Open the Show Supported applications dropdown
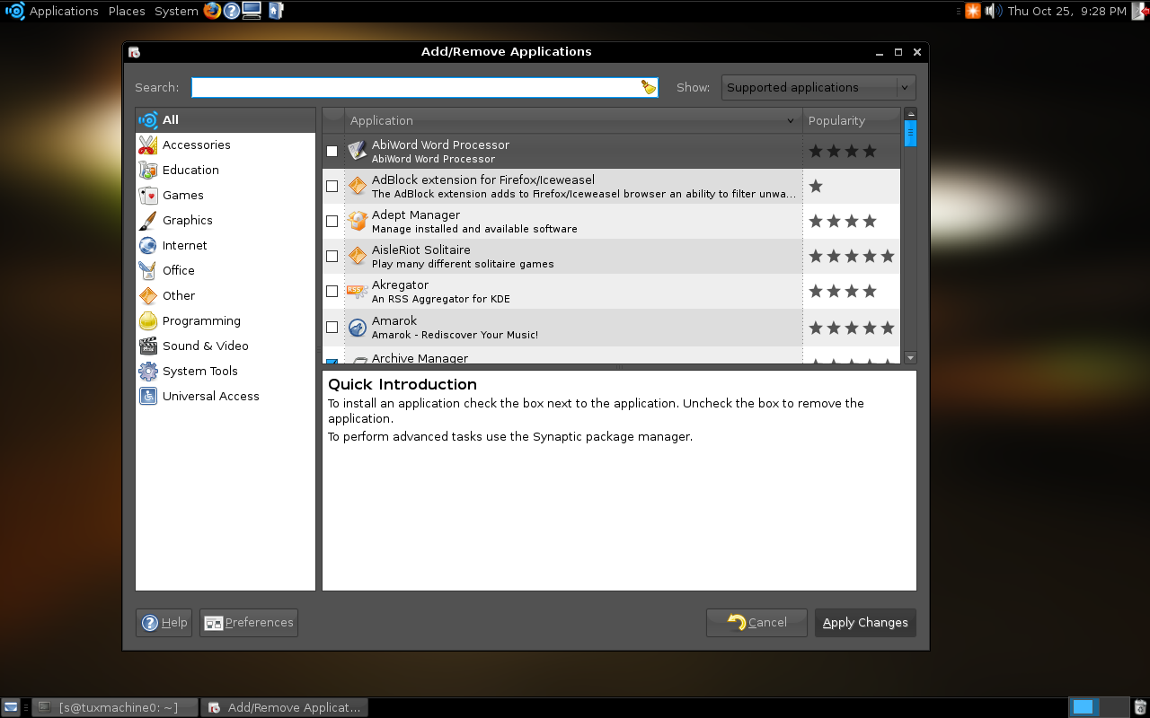The width and height of the screenshot is (1150, 718). [x=818, y=87]
